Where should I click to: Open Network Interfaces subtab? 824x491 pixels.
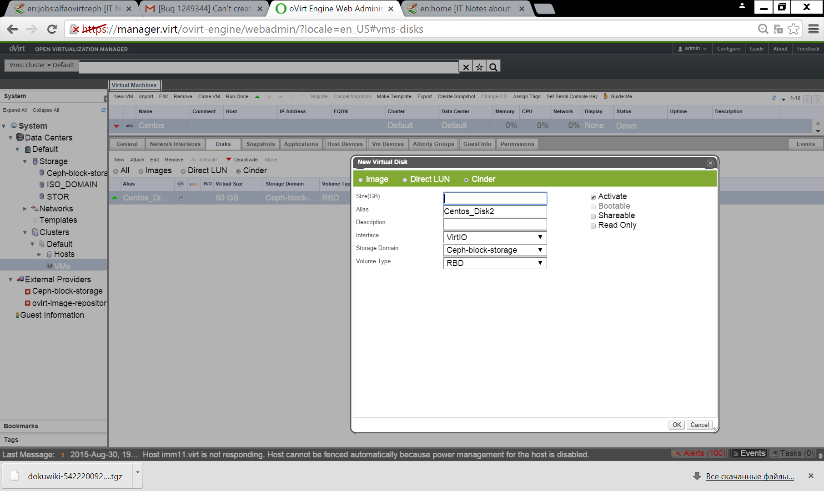pyautogui.click(x=175, y=144)
